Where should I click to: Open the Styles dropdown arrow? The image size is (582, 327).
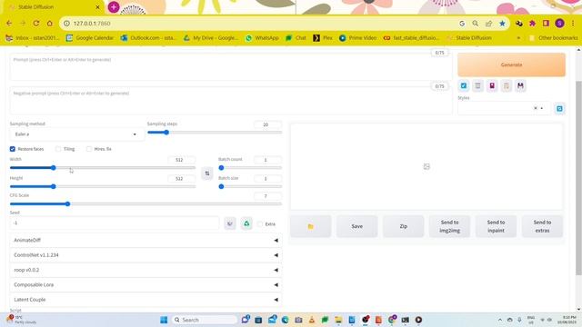pos(542,108)
